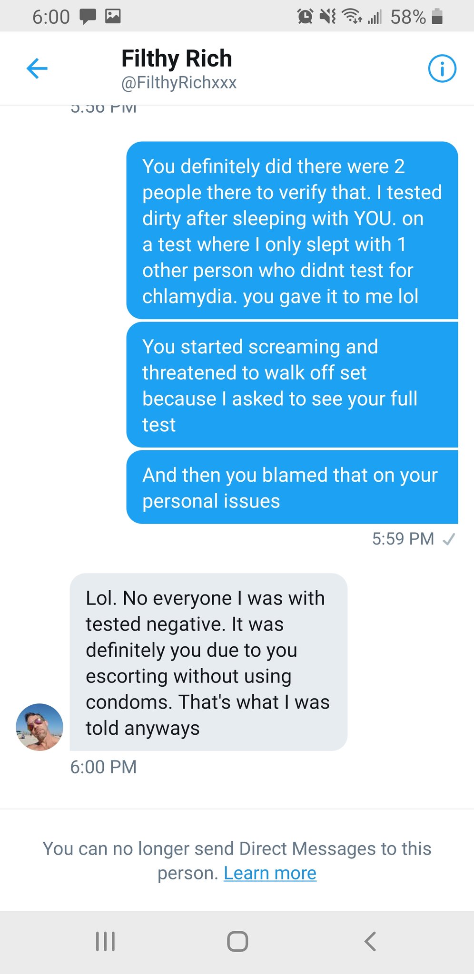Screen dimensions: 474x974
Task: Select the 'And then you blamed' message
Action: [292, 487]
